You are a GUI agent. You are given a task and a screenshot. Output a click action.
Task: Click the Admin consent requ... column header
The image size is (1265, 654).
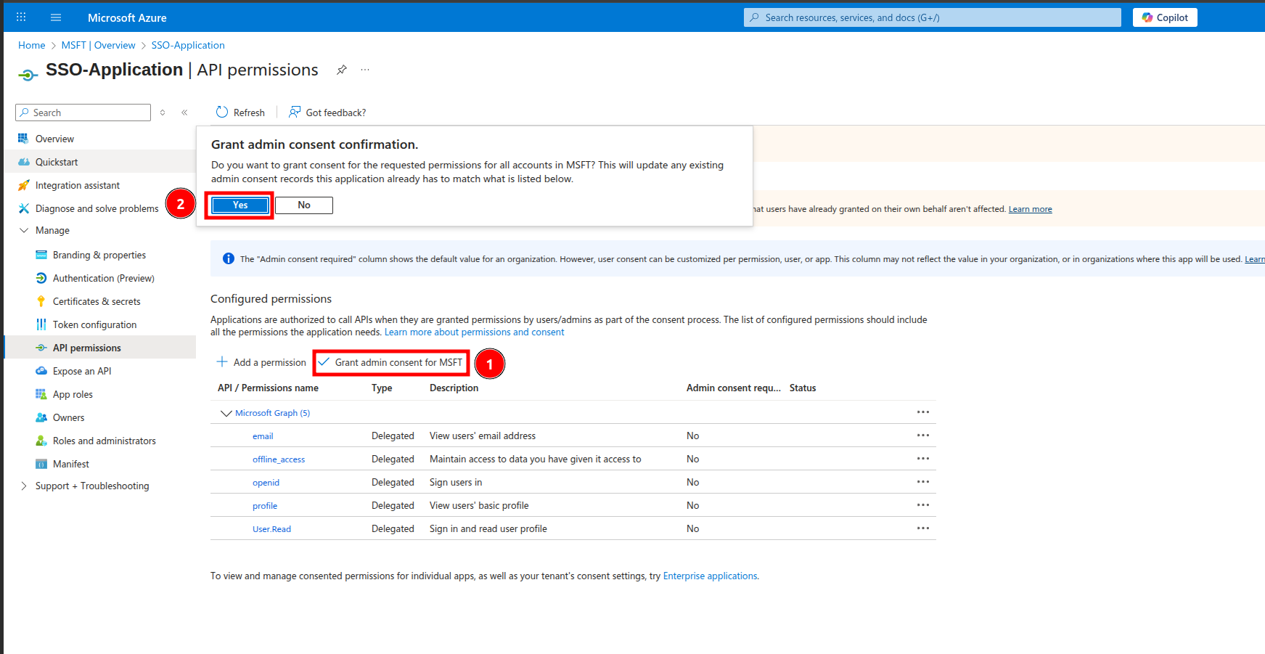coord(734,388)
